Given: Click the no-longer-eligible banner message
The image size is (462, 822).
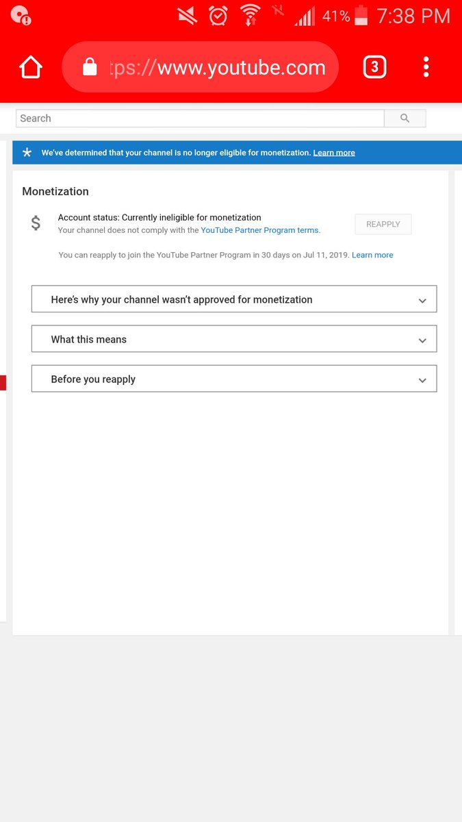Looking at the screenshot, I should point(176,153).
